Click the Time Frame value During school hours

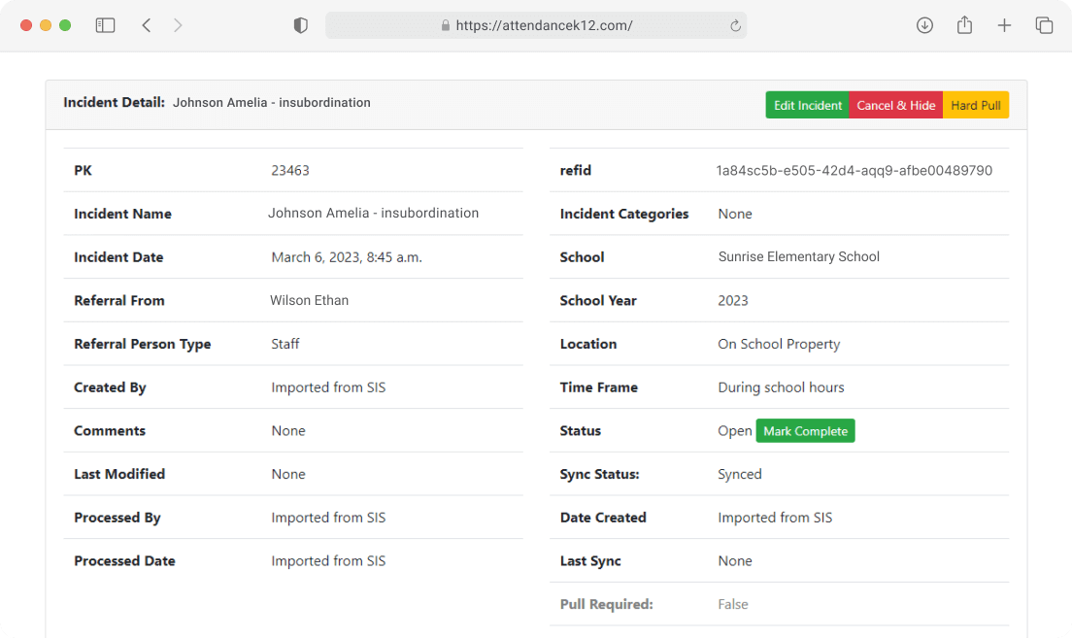click(x=781, y=387)
